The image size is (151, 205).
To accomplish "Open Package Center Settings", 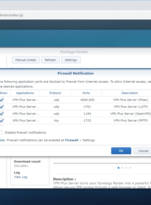I will pos(71,60).
